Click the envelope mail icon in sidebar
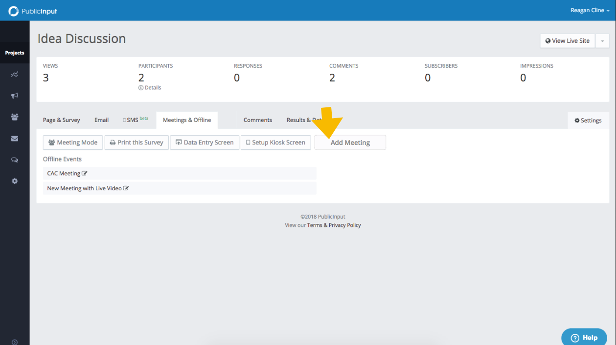Image resolution: width=616 pixels, height=345 pixels. point(15,139)
